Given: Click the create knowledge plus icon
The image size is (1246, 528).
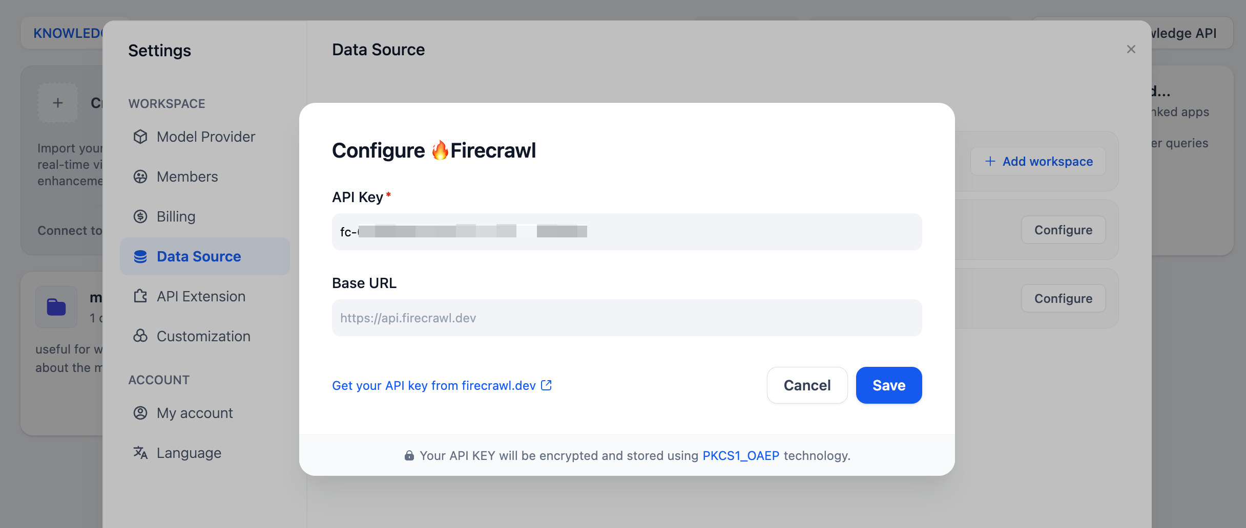Looking at the screenshot, I should tap(58, 103).
